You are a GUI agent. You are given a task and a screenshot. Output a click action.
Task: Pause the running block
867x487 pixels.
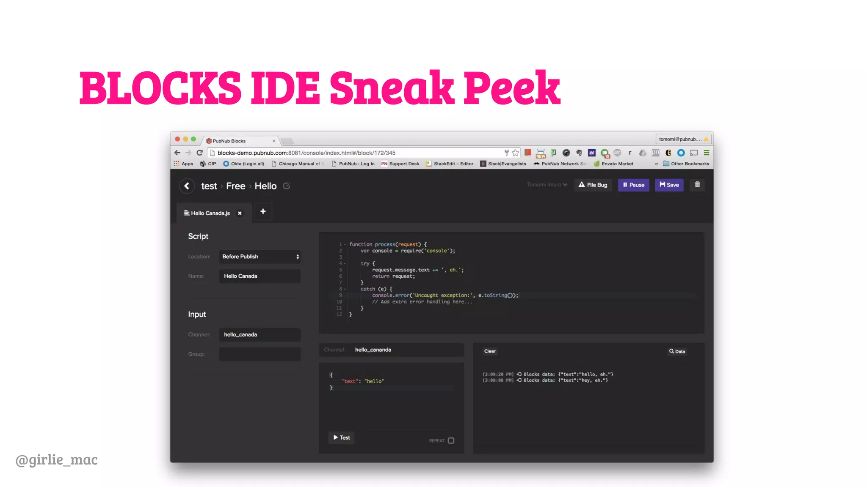click(633, 185)
